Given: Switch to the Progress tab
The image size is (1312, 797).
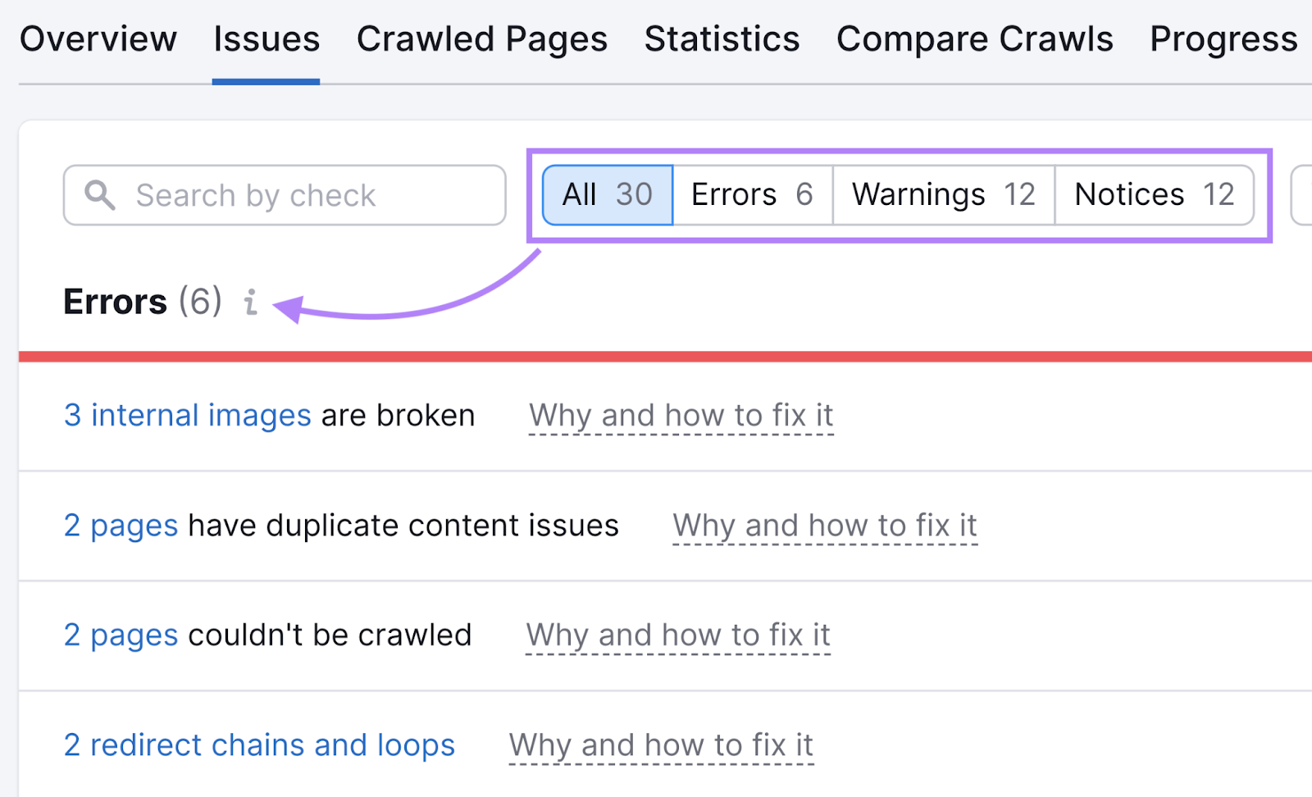Looking at the screenshot, I should click(1223, 39).
